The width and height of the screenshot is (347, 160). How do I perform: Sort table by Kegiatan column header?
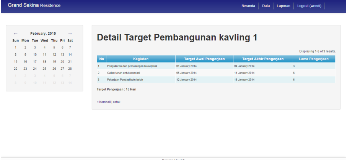(141, 59)
